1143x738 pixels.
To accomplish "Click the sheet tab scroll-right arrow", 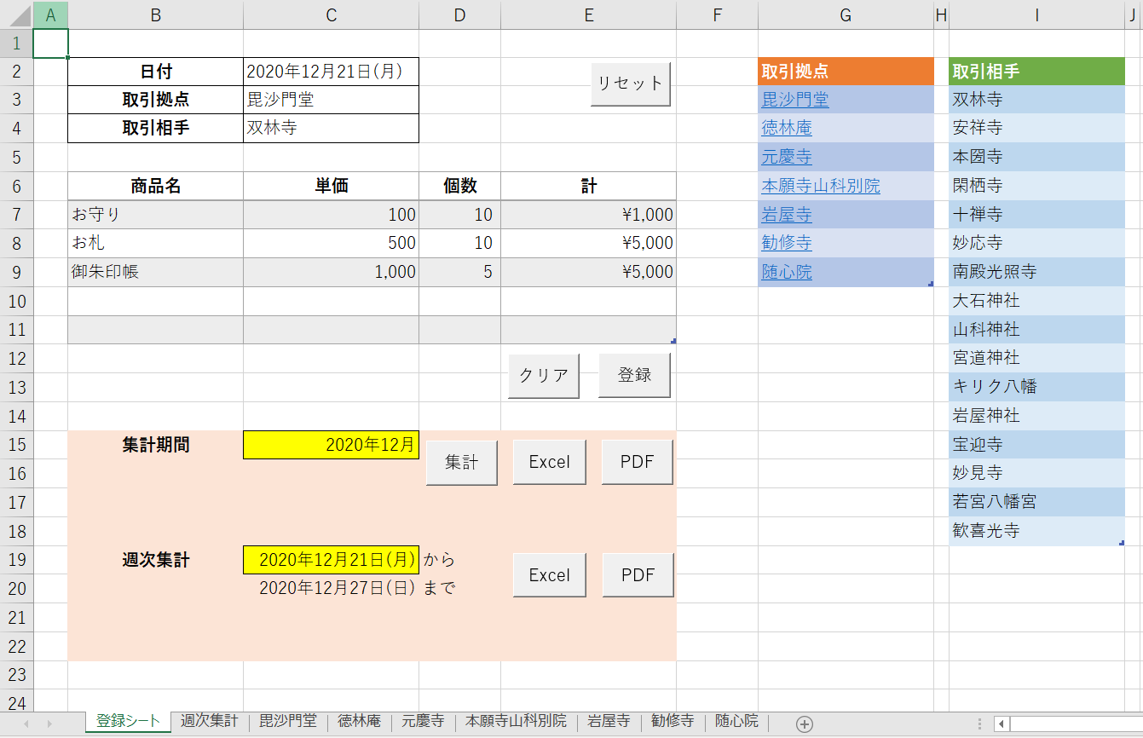I will [49, 724].
